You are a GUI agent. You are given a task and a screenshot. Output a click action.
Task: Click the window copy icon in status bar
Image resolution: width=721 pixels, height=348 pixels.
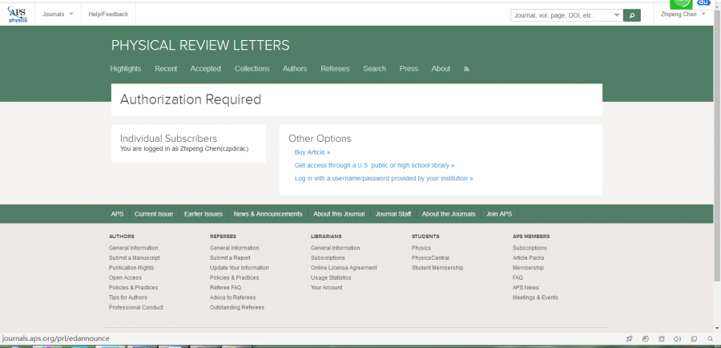694,339
